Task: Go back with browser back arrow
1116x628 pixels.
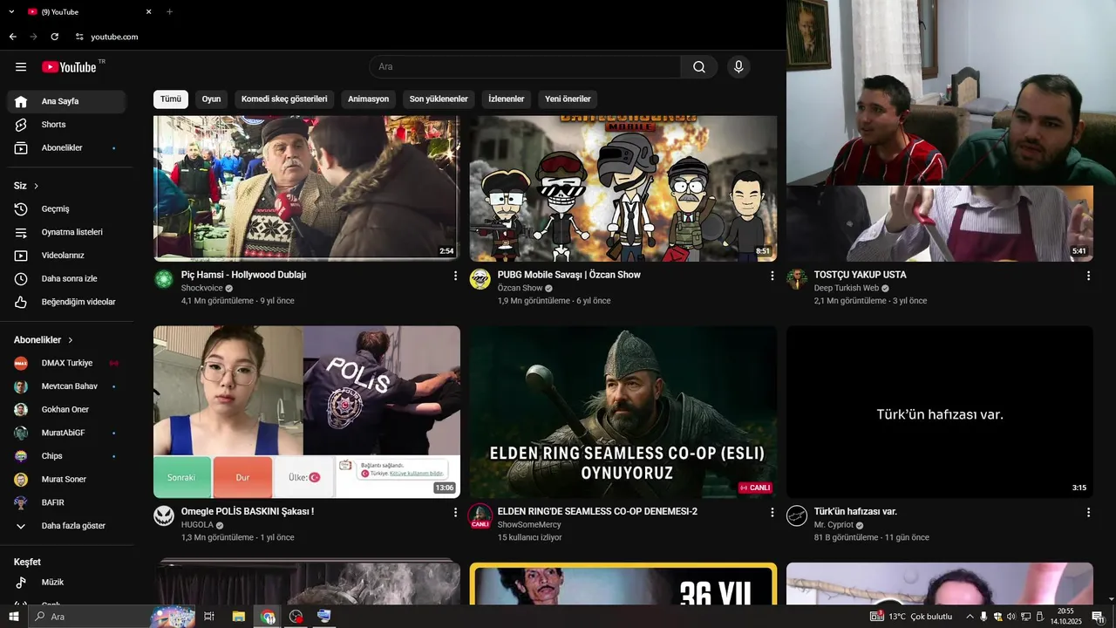Action: [x=12, y=37]
